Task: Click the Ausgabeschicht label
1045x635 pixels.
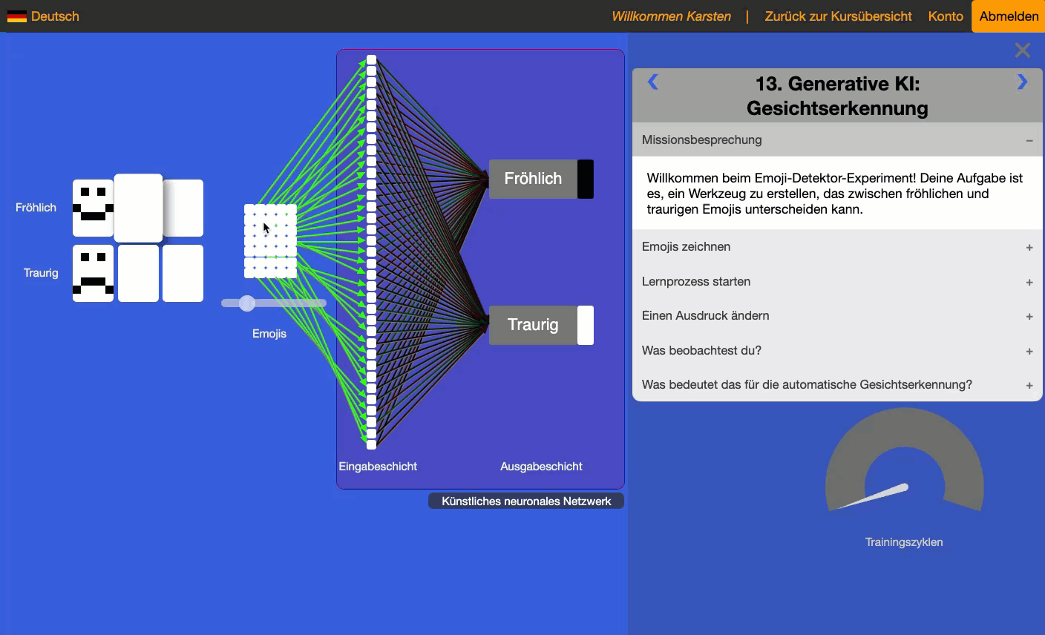Action: coord(541,467)
